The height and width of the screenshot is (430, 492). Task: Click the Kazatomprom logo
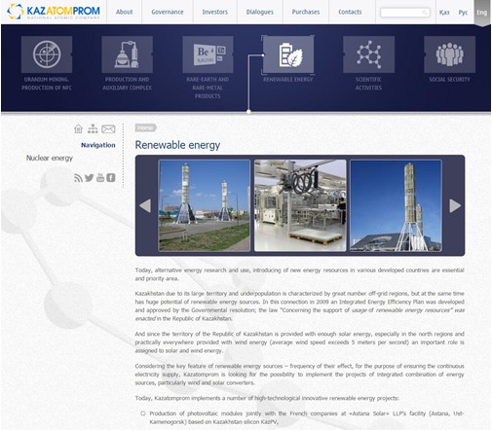click(54, 12)
